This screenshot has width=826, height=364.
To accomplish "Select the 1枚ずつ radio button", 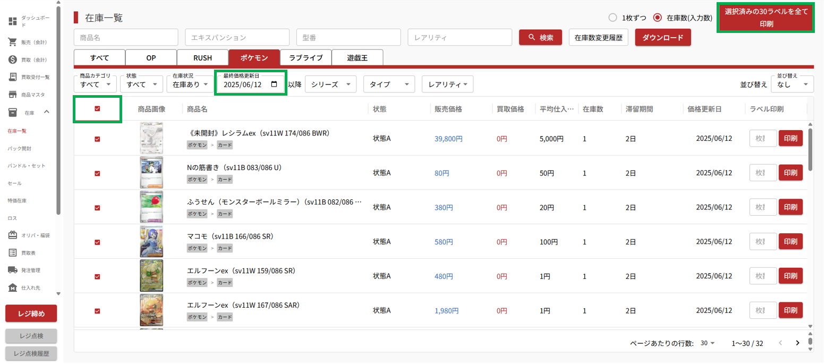I will click(x=612, y=18).
